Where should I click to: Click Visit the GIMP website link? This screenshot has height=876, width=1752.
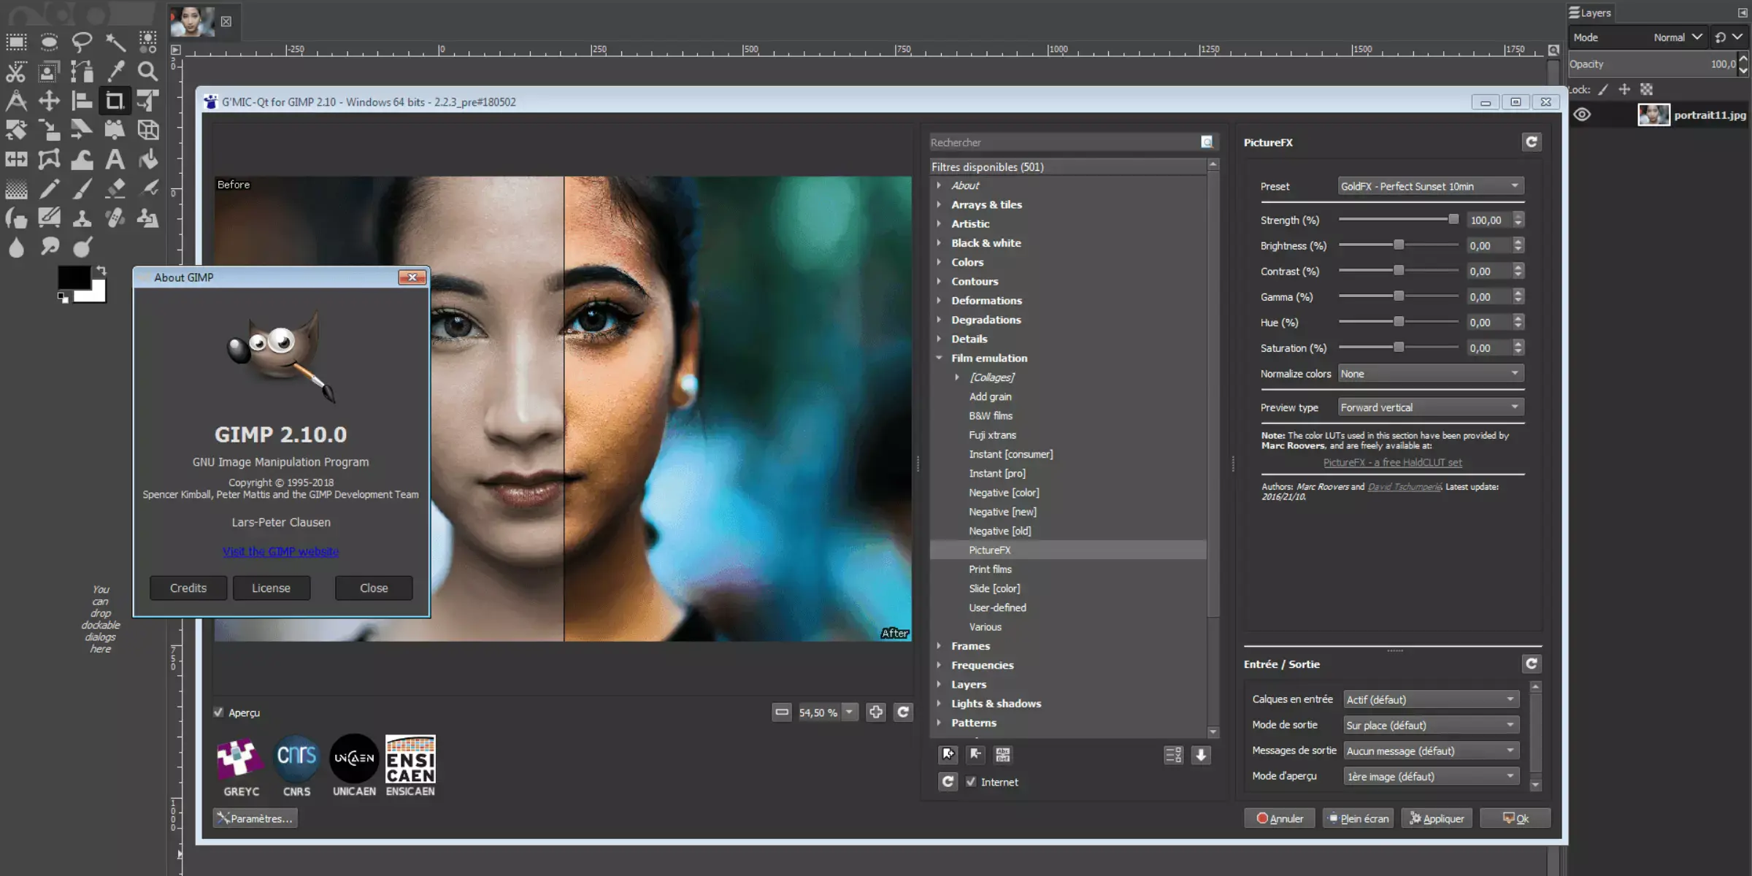[280, 551]
